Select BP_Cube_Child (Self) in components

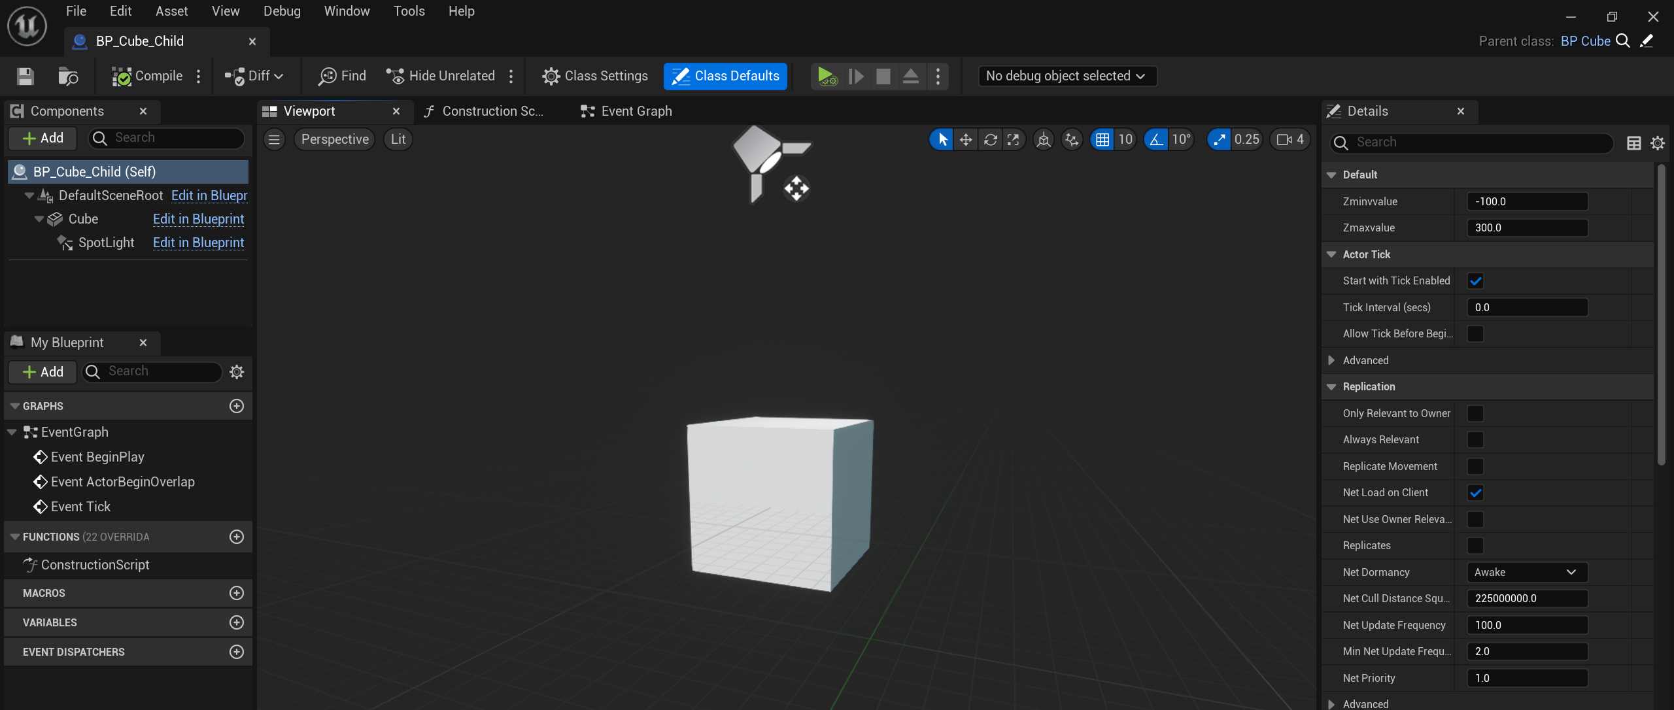[x=128, y=172]
